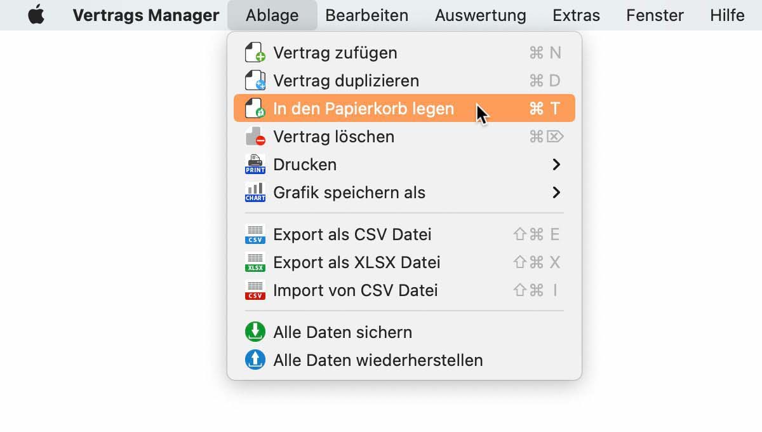Open the Bearbeiten menu
The height and width of the screenshot is (432, 762).
[366, 15]
